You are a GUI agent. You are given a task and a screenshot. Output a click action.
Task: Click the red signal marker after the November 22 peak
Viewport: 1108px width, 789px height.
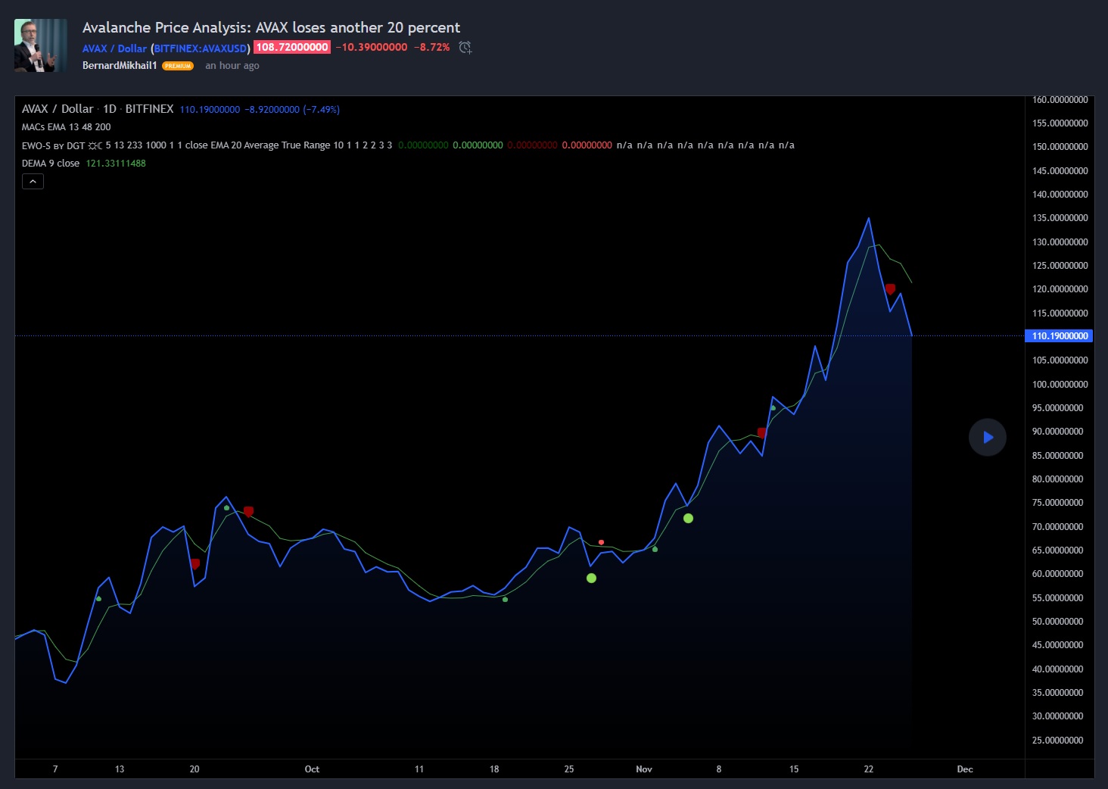point(890,288)
